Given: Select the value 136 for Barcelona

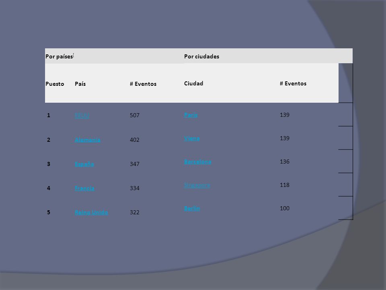Looking at the screenshot, I should tap(285, 162).
